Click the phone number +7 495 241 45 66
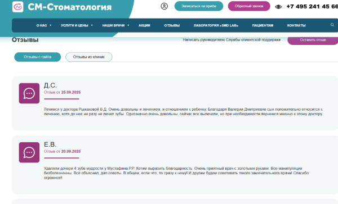Viewport: 338px width, 204px height. [312, 6]
